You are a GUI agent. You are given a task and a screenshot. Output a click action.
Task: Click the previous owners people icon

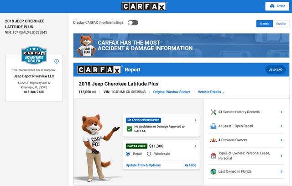[x=214, y=140]
